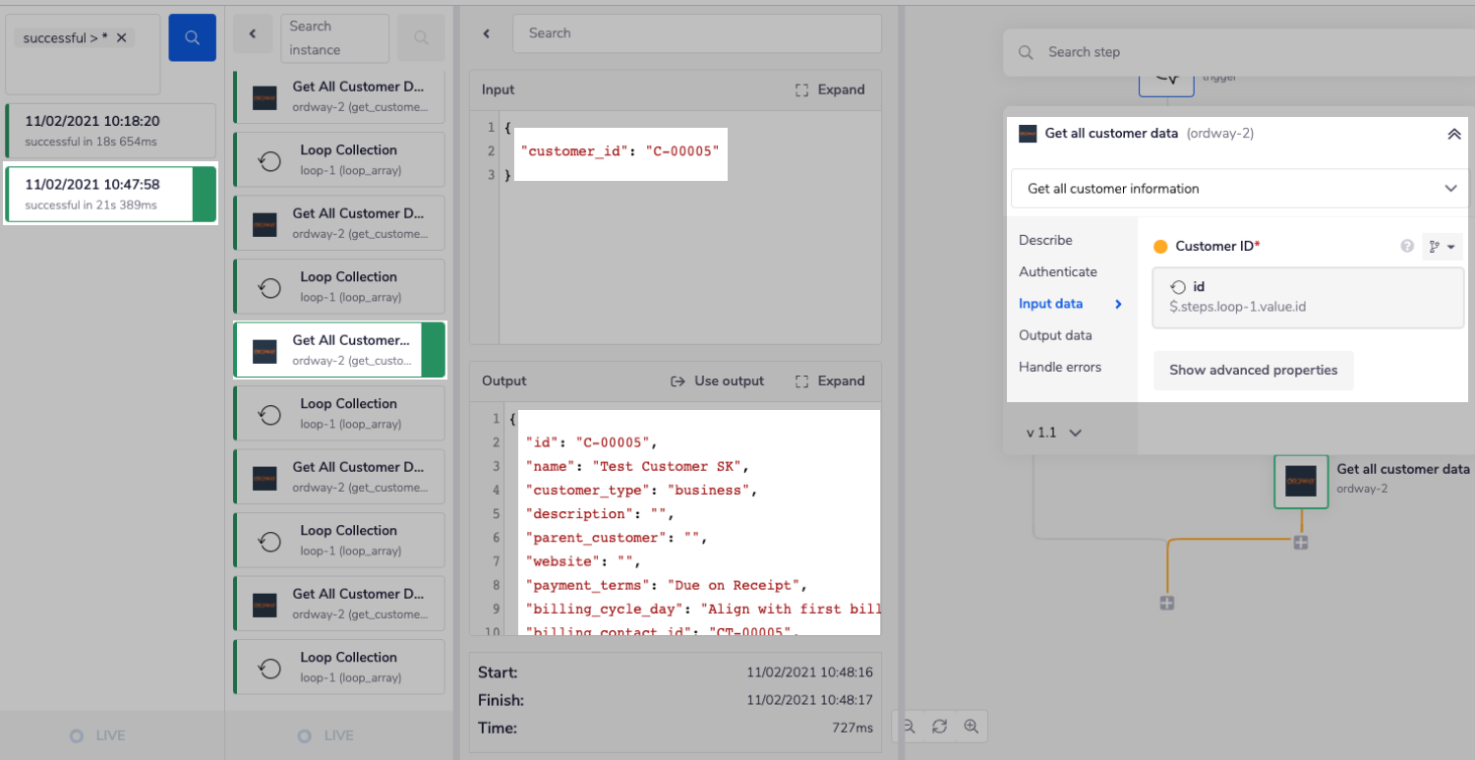Click the Expand icon on the Input panel
Screen dimensions: 1475x760
(830, 89)
